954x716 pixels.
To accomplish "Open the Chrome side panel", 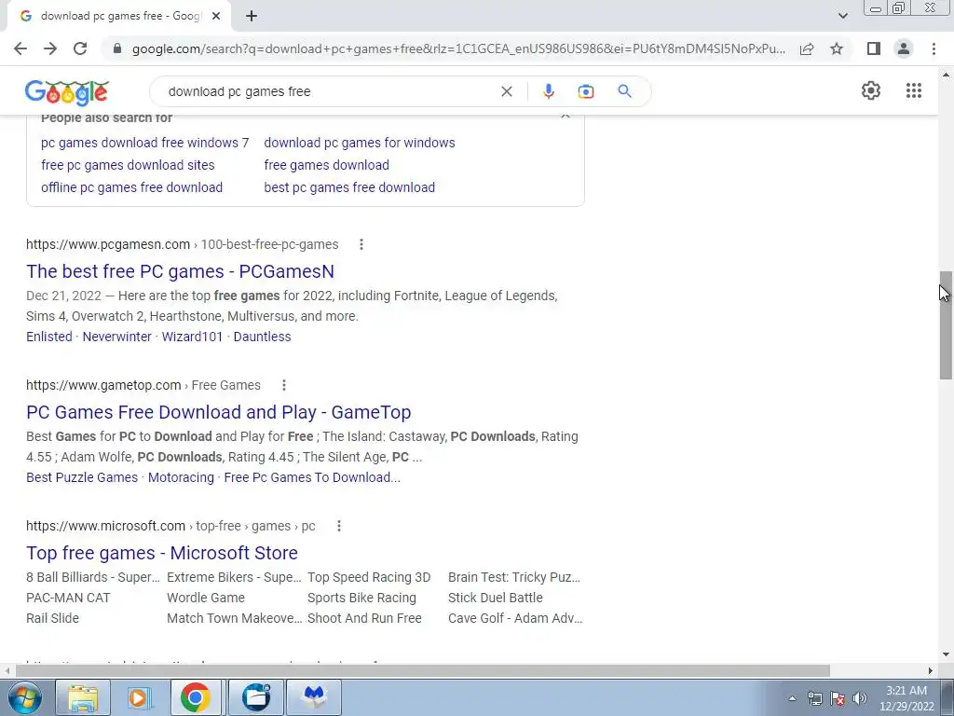I will pyautogui.click(x=874, y=48).
